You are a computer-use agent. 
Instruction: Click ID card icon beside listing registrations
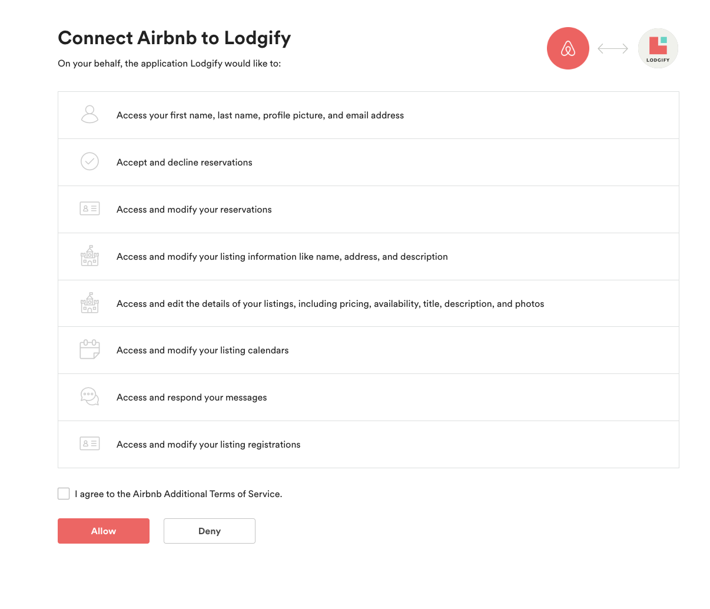pyautogui.click(x=89, y=443)
